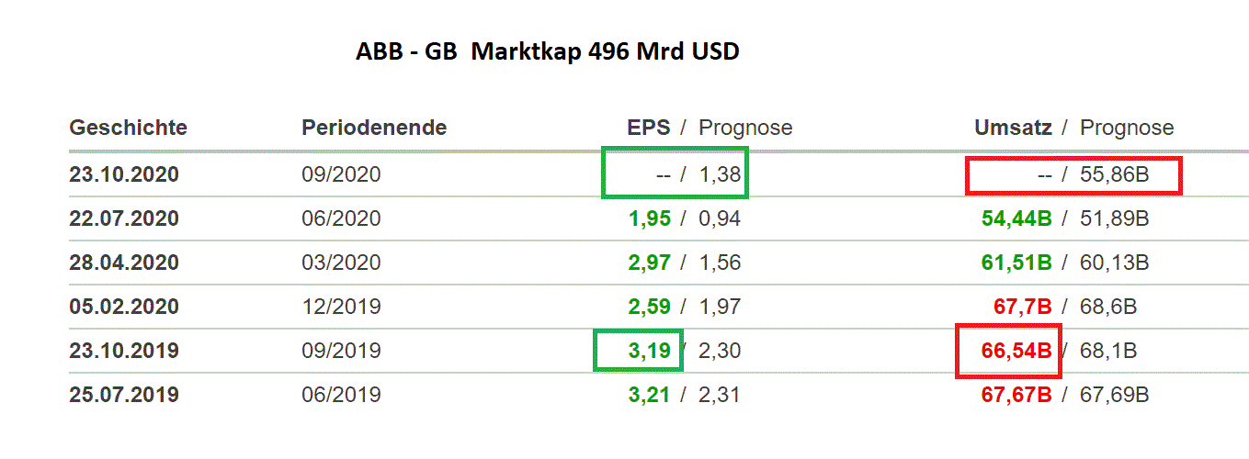This screenshot has width=1249, height=459.
Task: Select the EPS forecast value 1,38
Action: tap(720, 174)
